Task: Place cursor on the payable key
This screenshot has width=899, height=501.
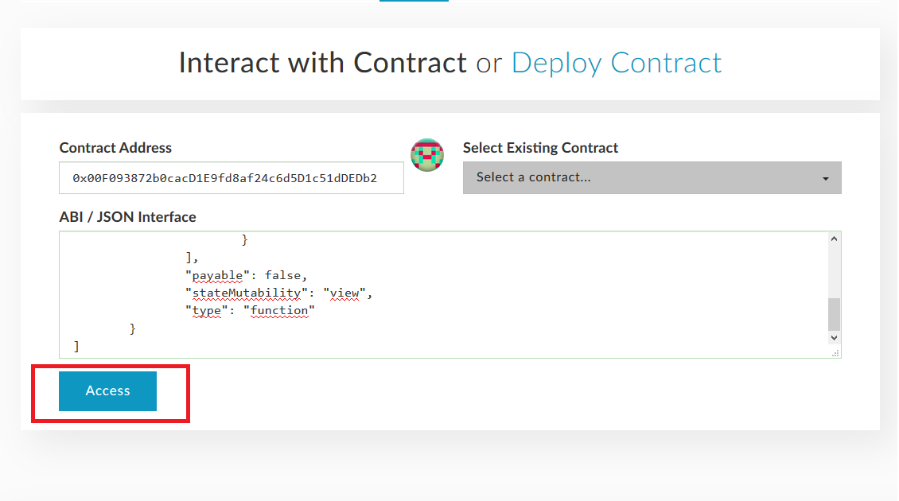Action: coord(219,276)
